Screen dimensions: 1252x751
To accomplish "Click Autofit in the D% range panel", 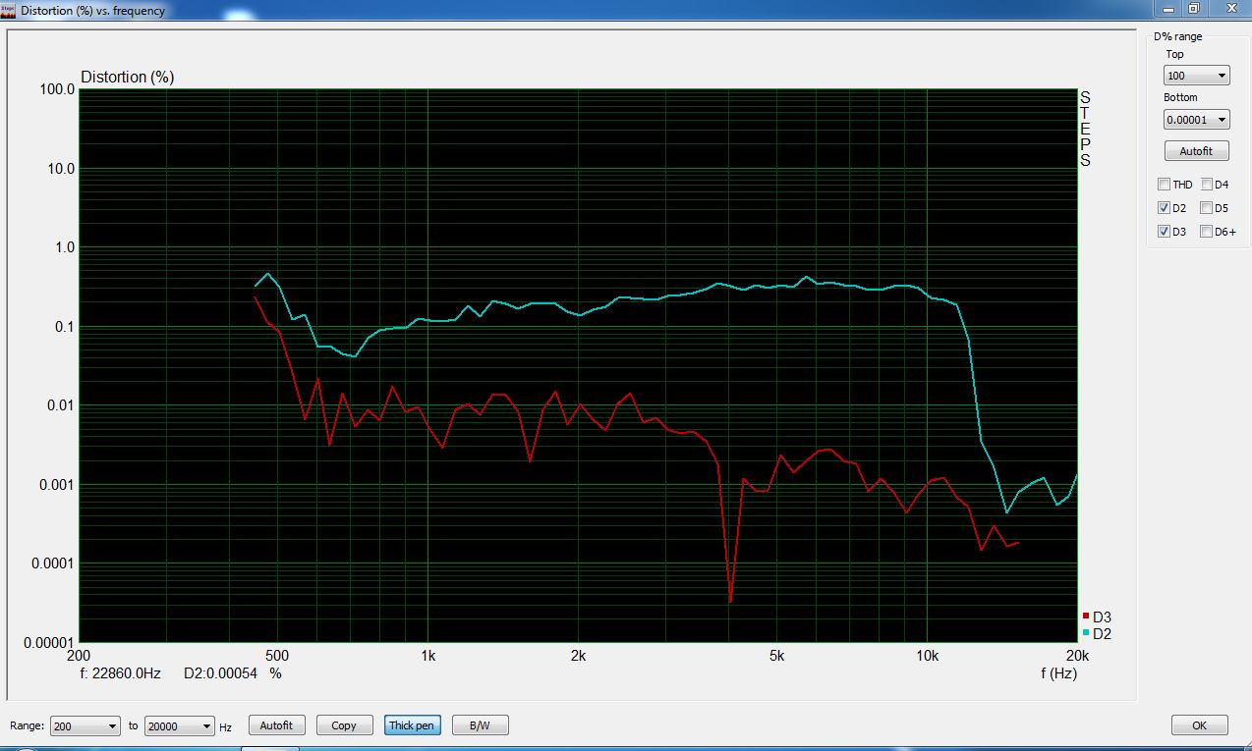I will point(1196,151).
